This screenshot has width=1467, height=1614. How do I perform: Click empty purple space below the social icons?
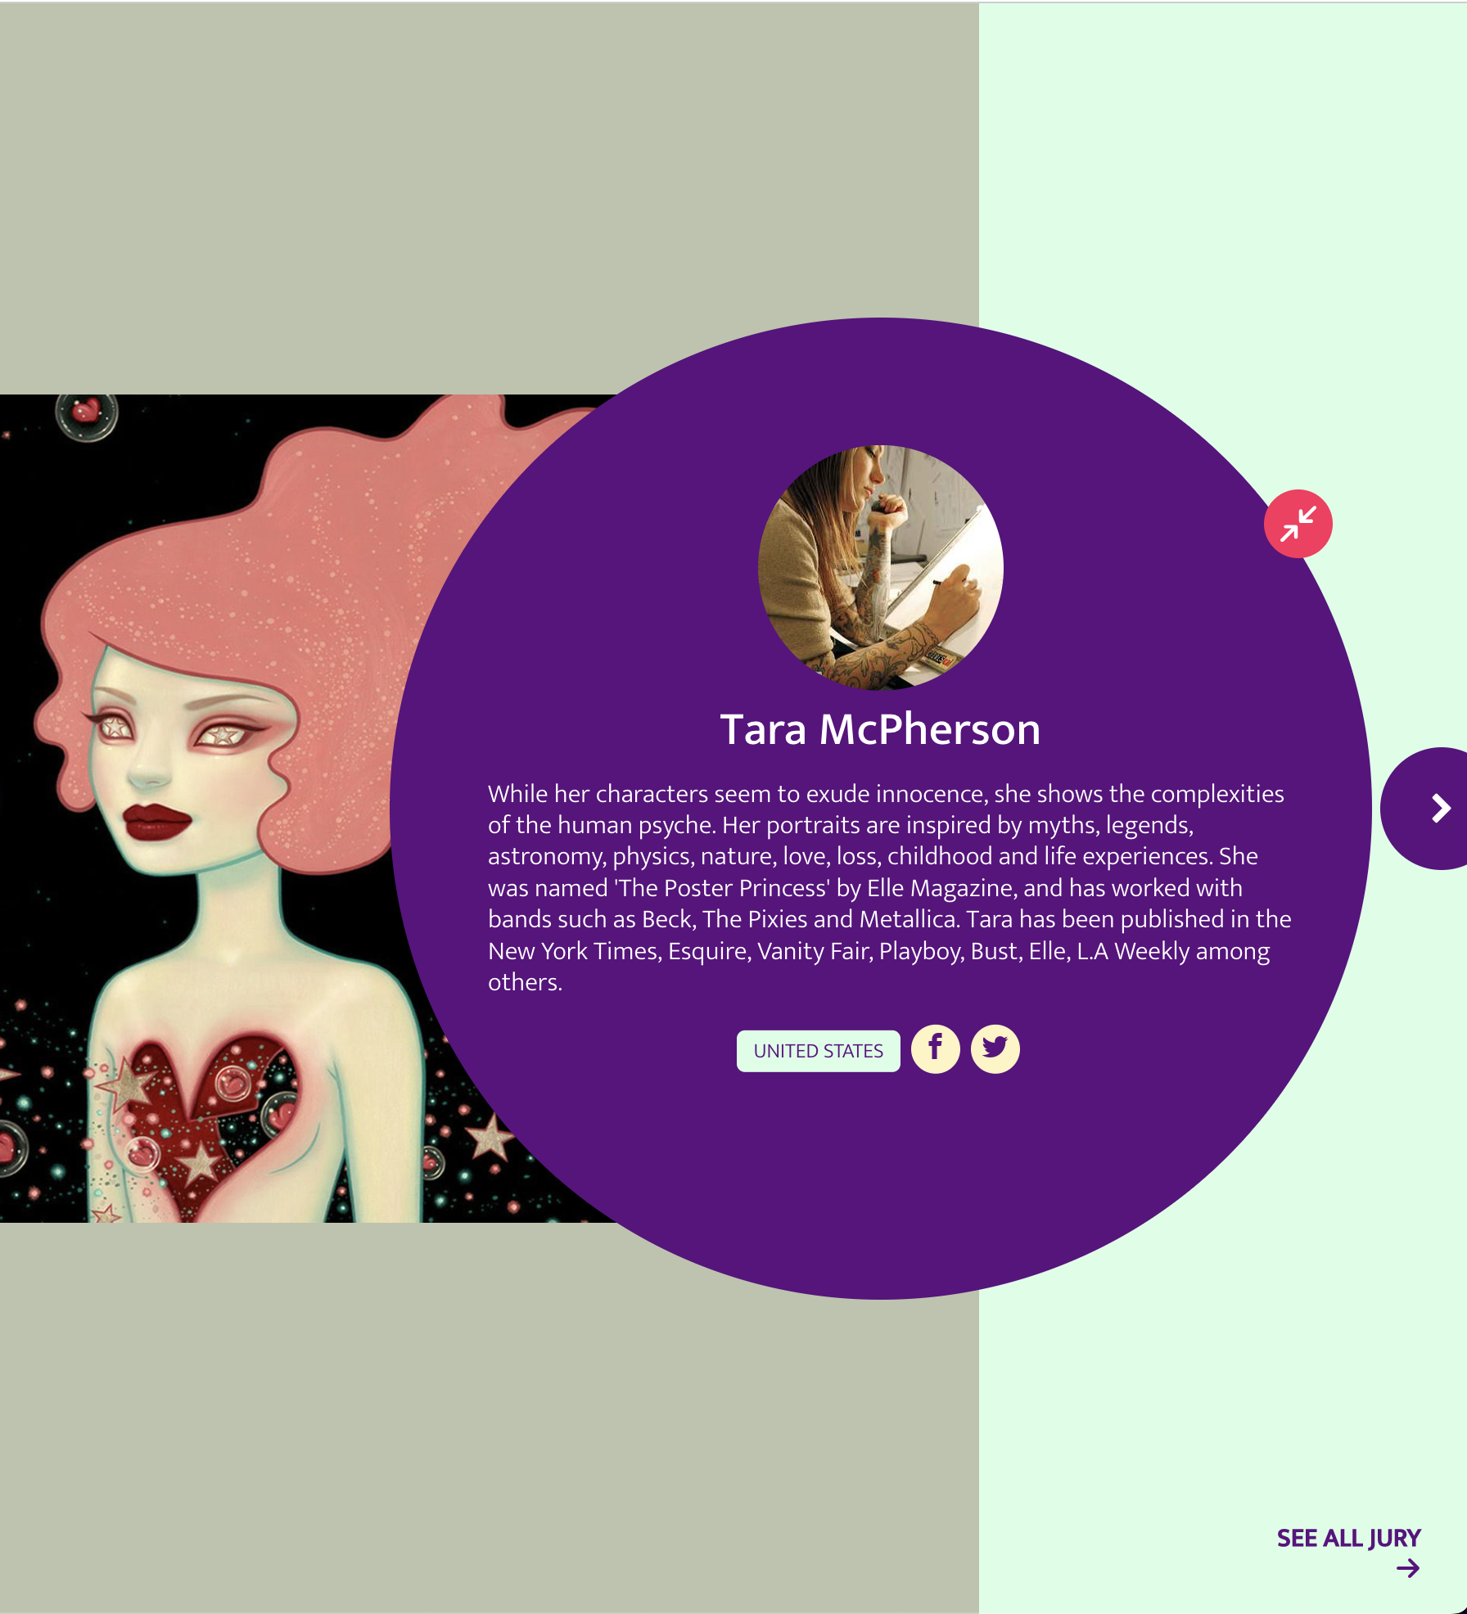pyautogui.click(x=881, y=1179)
